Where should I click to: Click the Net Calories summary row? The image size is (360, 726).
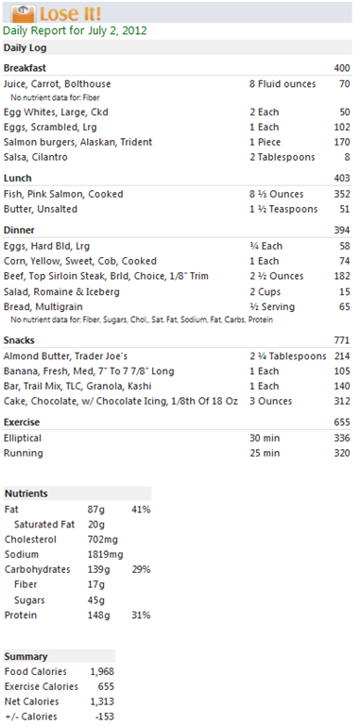pyautogui.click(x=60, y=701)
